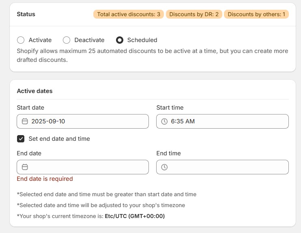Click the Discounts by others: 1 badge
The image size is (301, 233).
tap(256, 15)
